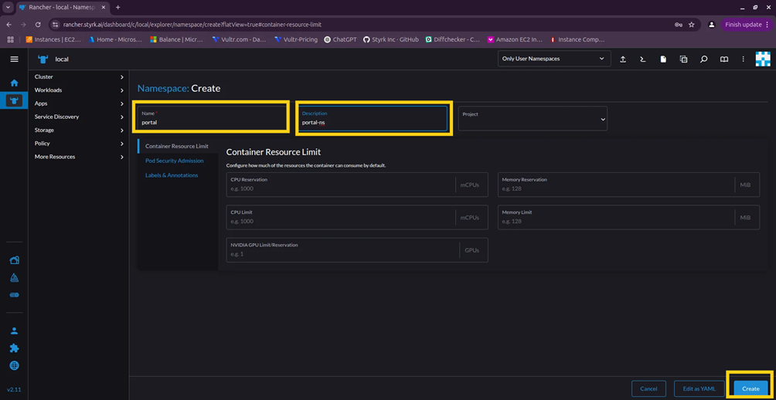Image resolution: width=776 pixels, height=400 pixels.
Task: Open Cluster Management house icon
Action: (15, 260)
